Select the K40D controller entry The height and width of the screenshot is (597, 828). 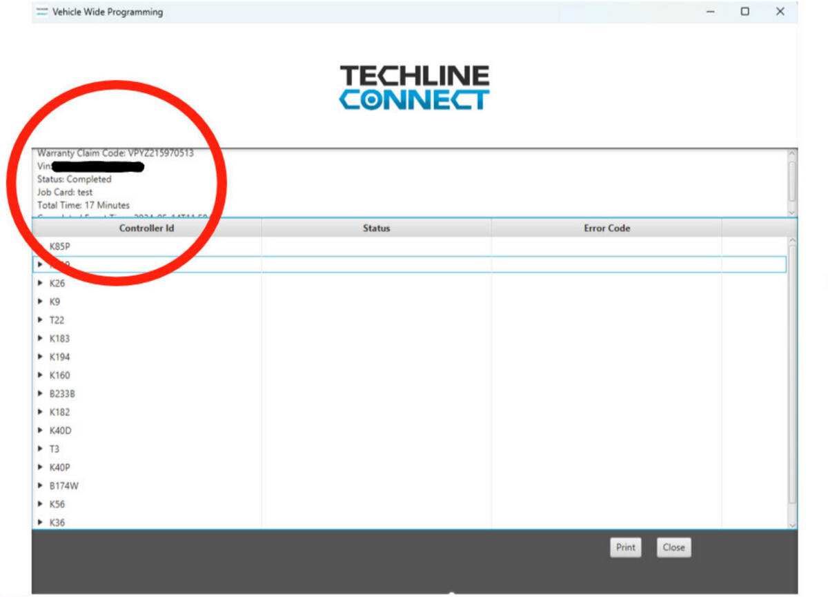tap(60, 431)
